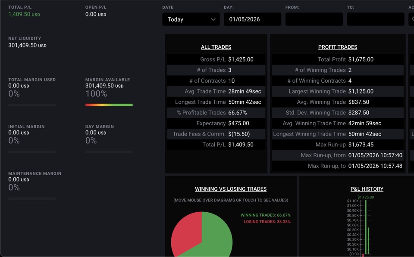Click the empty From date field

point(314,19)
